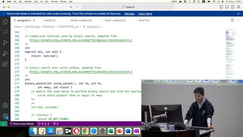The width and height of the screenshot is (243, 137).
Task: Open editor More Actions ellipsis
Action: click(x=238, y=20)
